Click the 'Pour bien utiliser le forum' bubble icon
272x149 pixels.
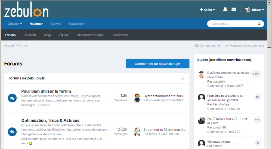coord(12,98)
